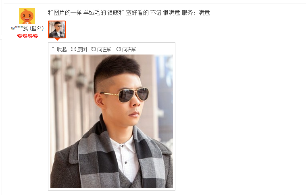
Task: Click the 服务：满意 service rating text
Action: click(196, 13)
